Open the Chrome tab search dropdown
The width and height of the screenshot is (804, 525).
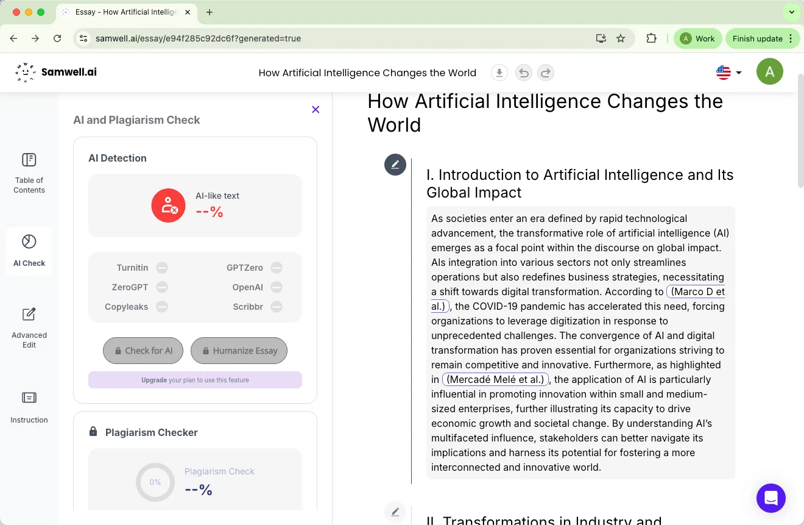point(791,12)
